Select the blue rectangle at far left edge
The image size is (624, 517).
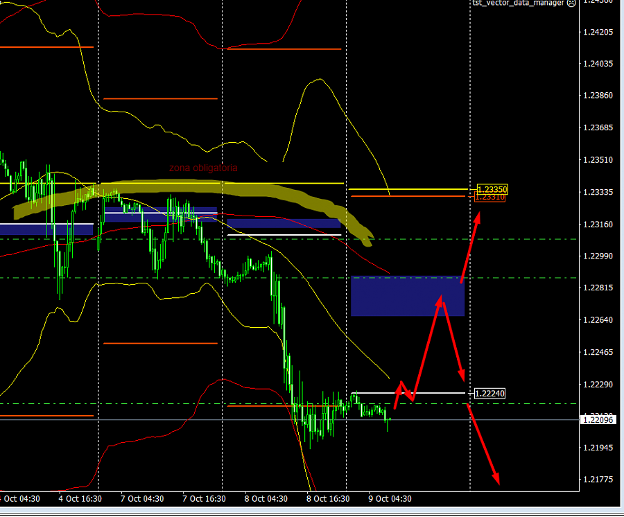[x=46, y=229]
